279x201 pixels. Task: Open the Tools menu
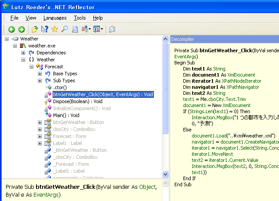80,18
